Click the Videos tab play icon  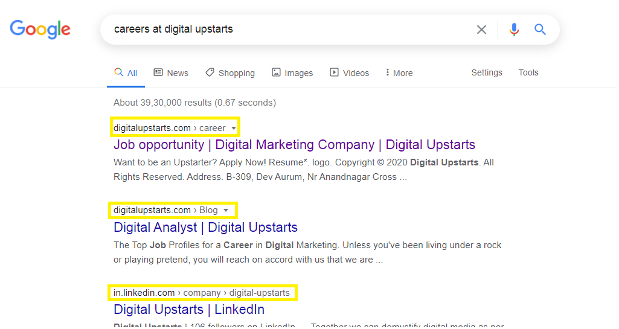[x=334, y=72]
